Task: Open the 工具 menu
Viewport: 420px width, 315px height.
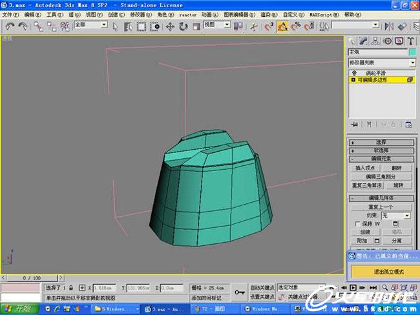Action: pyautogui.click(x=55, y=15)
